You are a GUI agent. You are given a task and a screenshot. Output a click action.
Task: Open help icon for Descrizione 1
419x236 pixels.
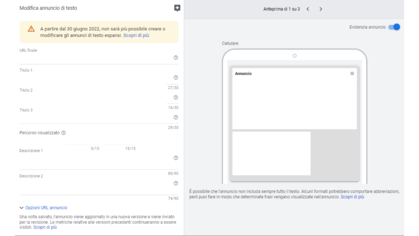coord(176,158)
